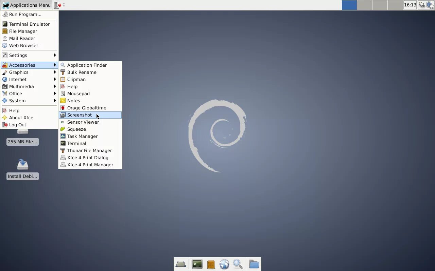This screenshot has height=271, width=435.
Task: Open About Xfce
Action: 29,118
